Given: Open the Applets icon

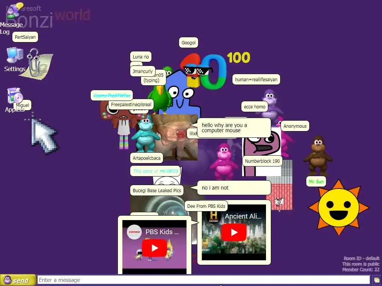Looking at the screenshot, I should tap(14, 100).
